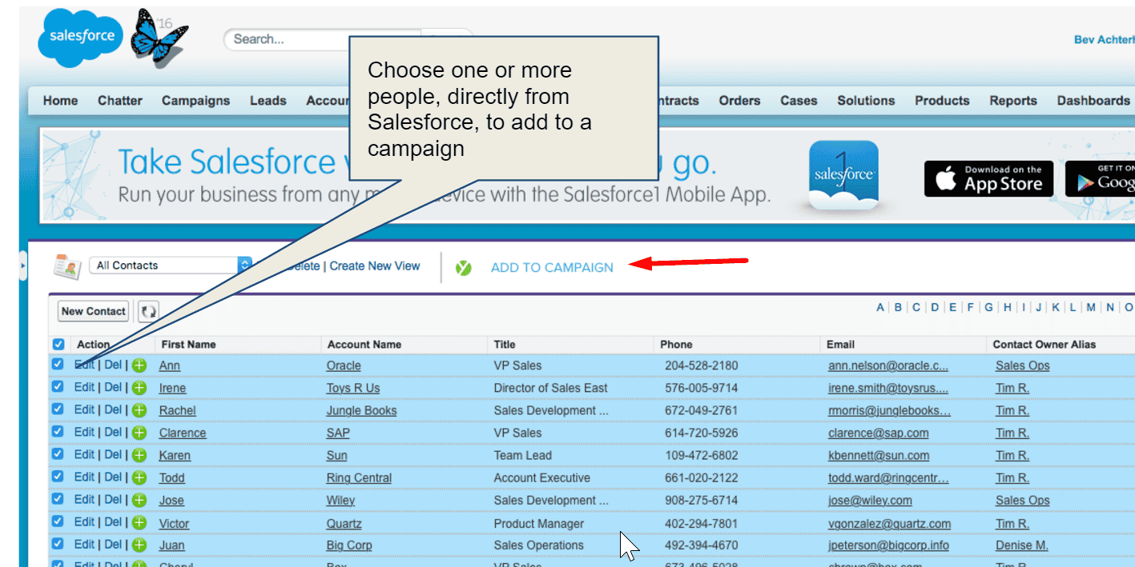
Task: Click Edit in Irene's row
Action: pyautogui.click(x=84, y=387)
